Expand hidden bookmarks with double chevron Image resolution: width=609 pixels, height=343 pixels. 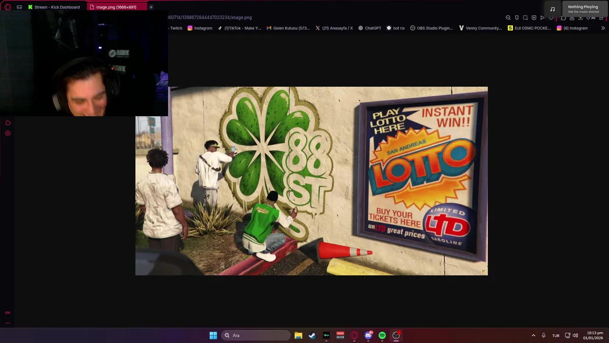603,28
